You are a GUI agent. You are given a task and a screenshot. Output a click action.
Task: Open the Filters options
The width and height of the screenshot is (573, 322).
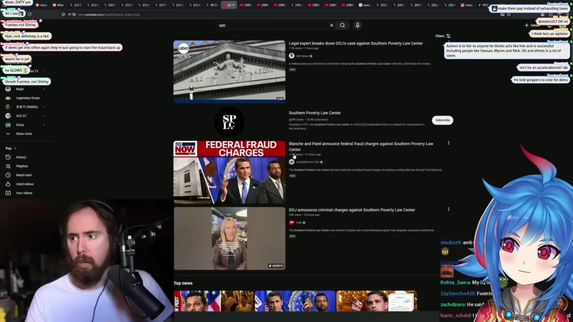coord(443,36)
